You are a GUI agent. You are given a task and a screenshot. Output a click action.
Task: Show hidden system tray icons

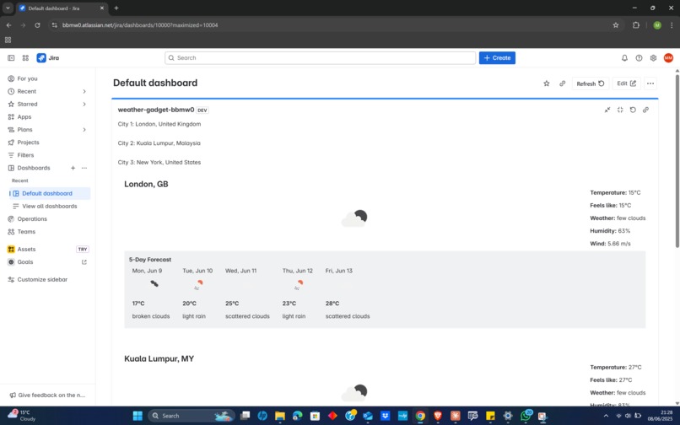(606, 416)
